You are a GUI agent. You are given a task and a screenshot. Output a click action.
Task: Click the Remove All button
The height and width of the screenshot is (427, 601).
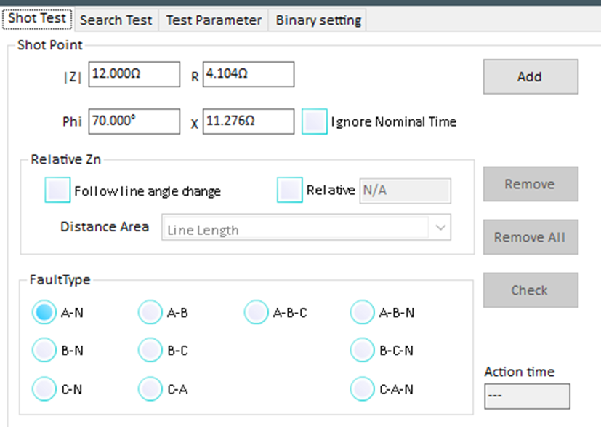(530, 237)
